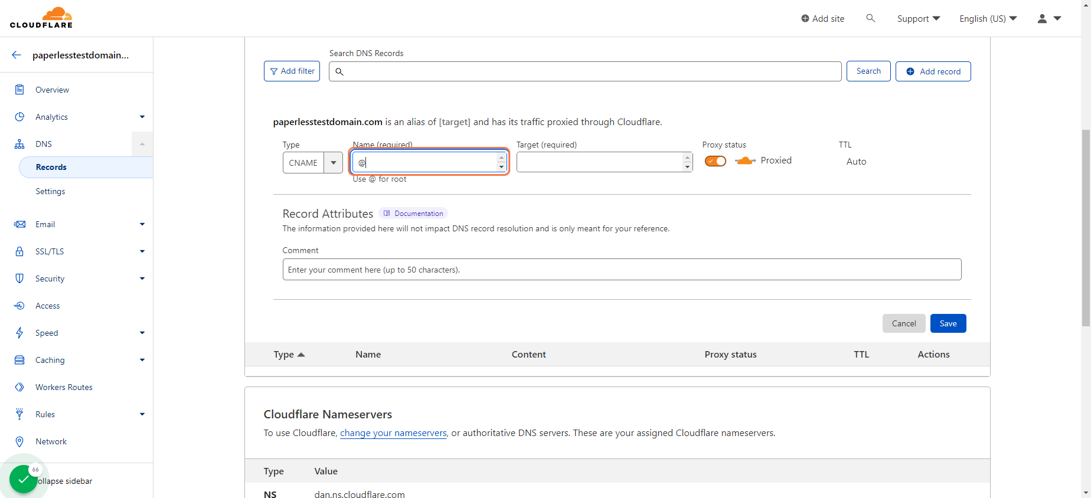Open the top bar search magnifier
Screen dimensions: 1091x498
pyautogui.click(x=870, y=18)
